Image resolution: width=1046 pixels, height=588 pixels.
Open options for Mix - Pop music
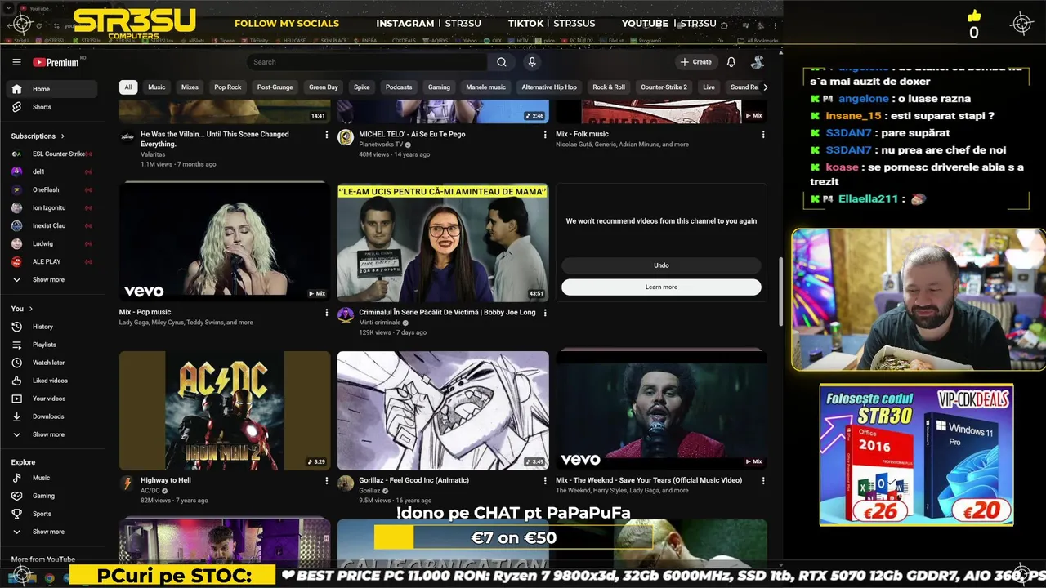pyautogui.click(x=327, y=313)
